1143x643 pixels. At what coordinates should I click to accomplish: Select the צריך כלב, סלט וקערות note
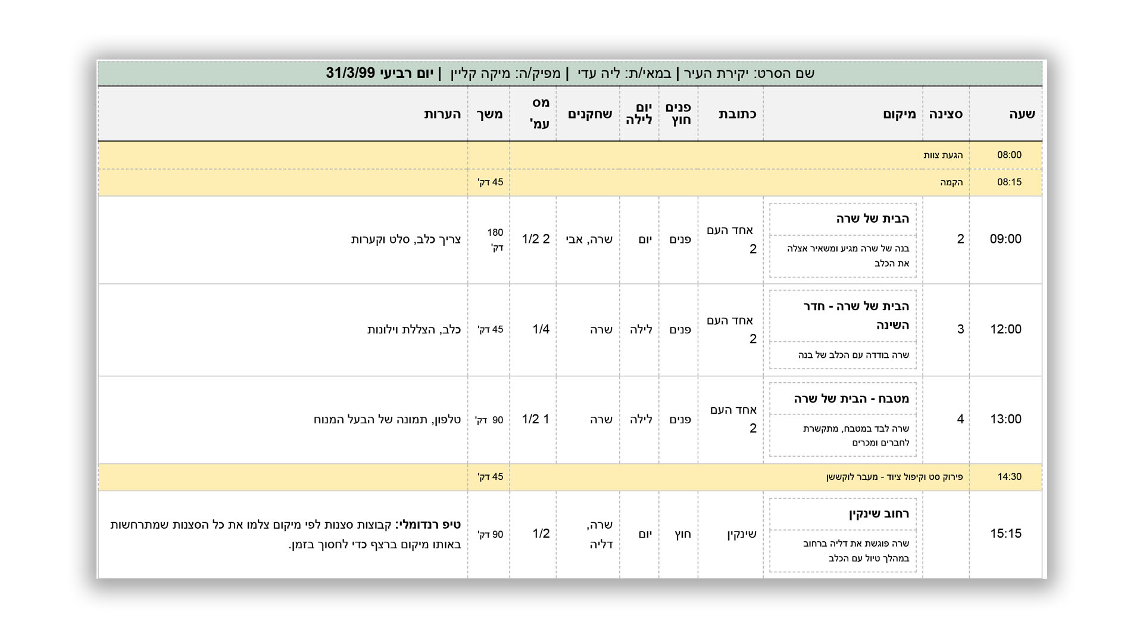click(x=405, y=239)
